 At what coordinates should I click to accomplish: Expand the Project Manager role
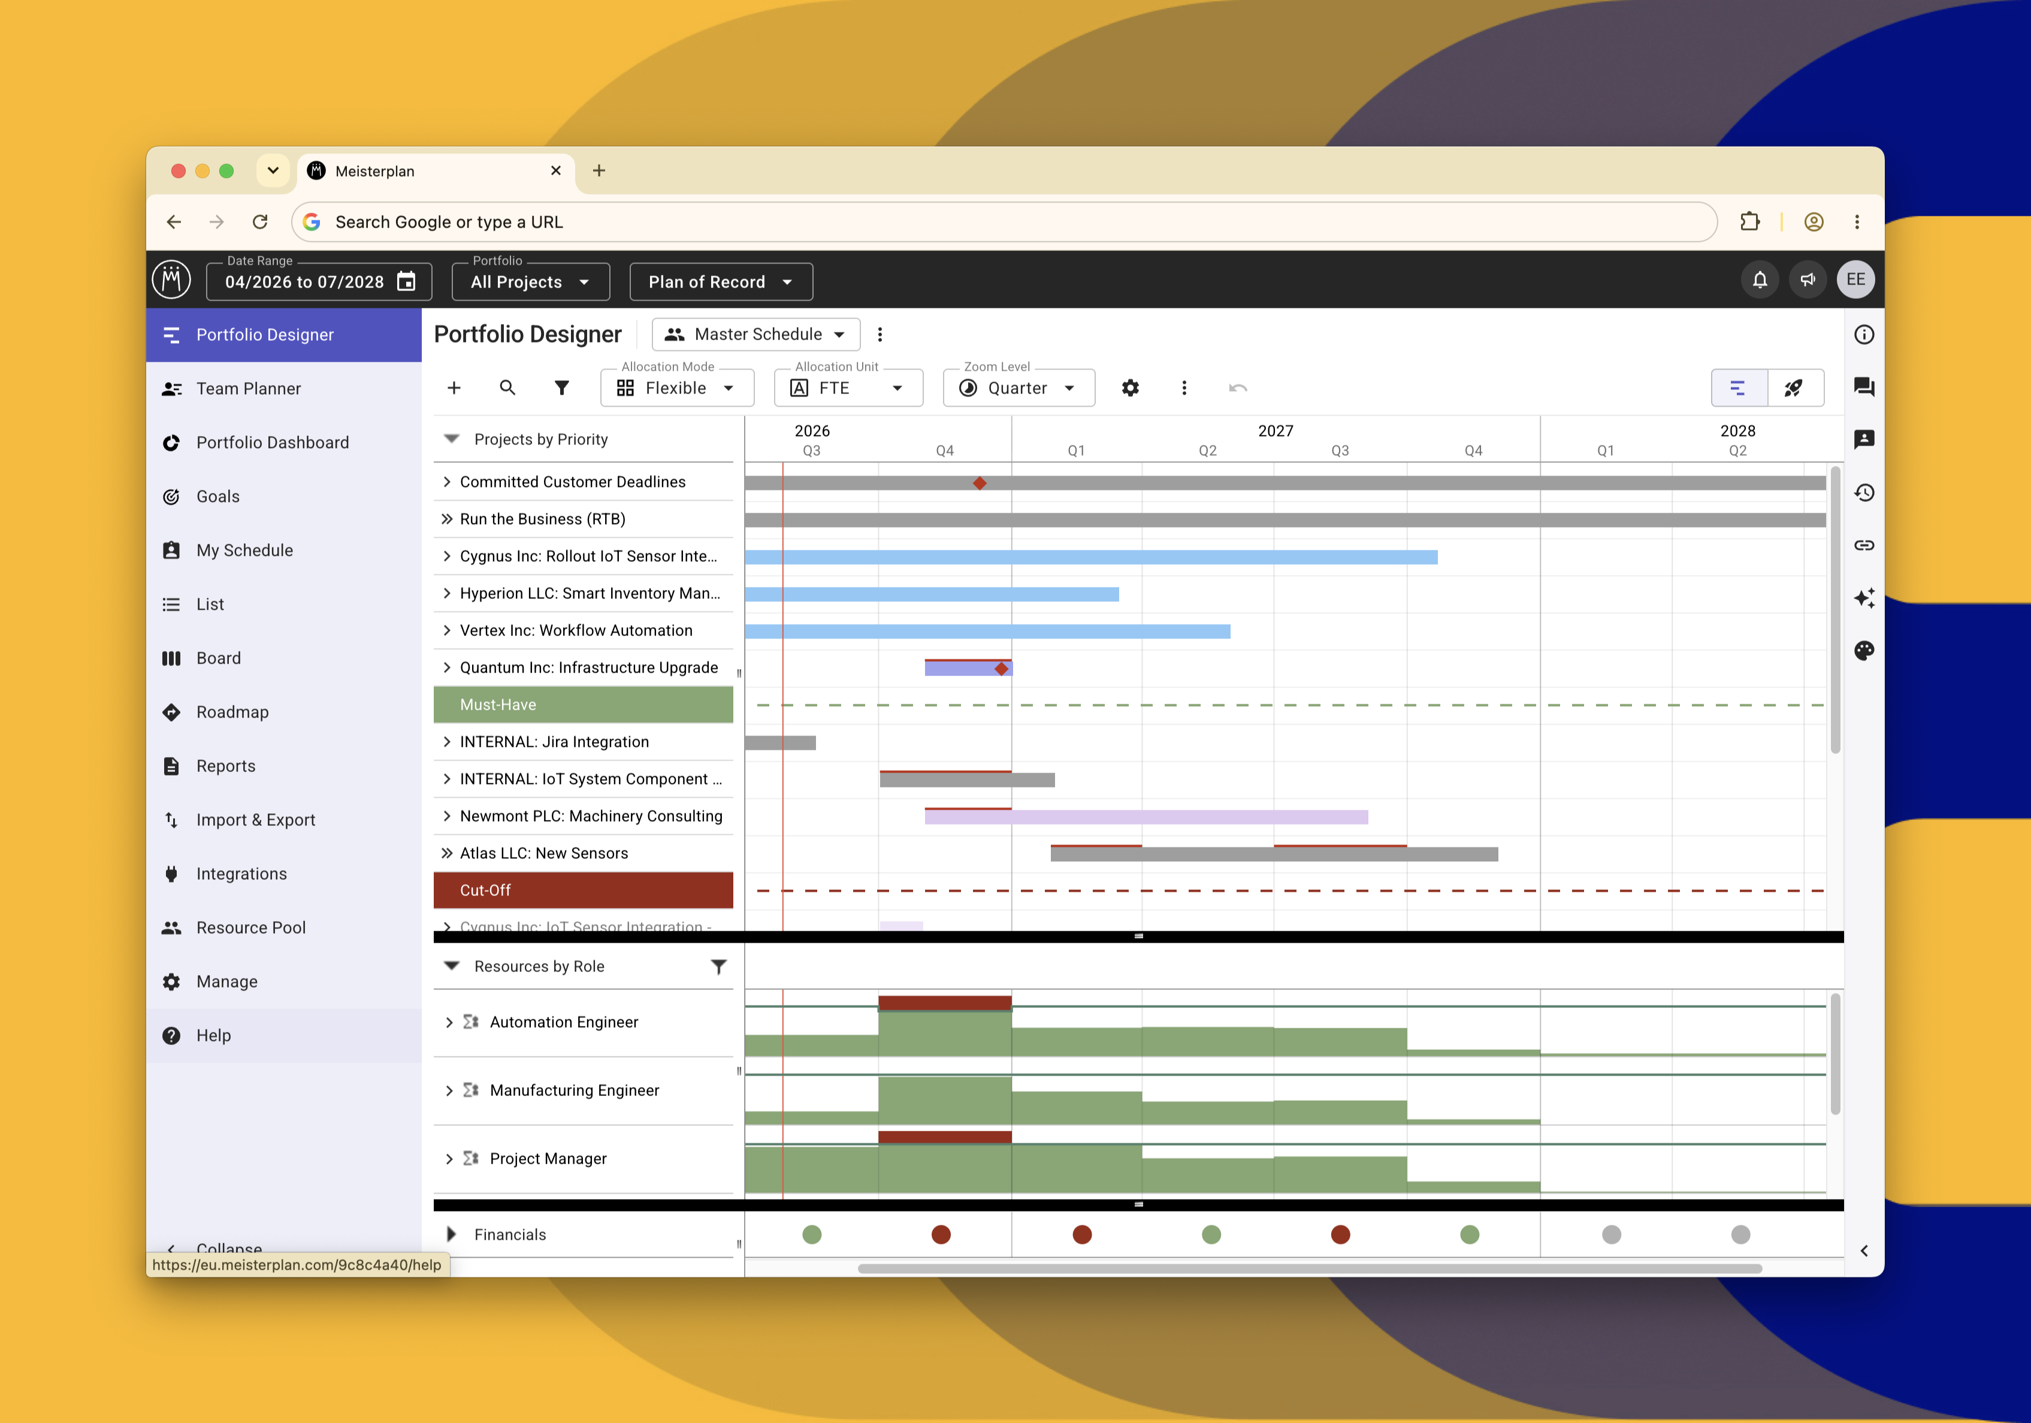click(449, 1158)
